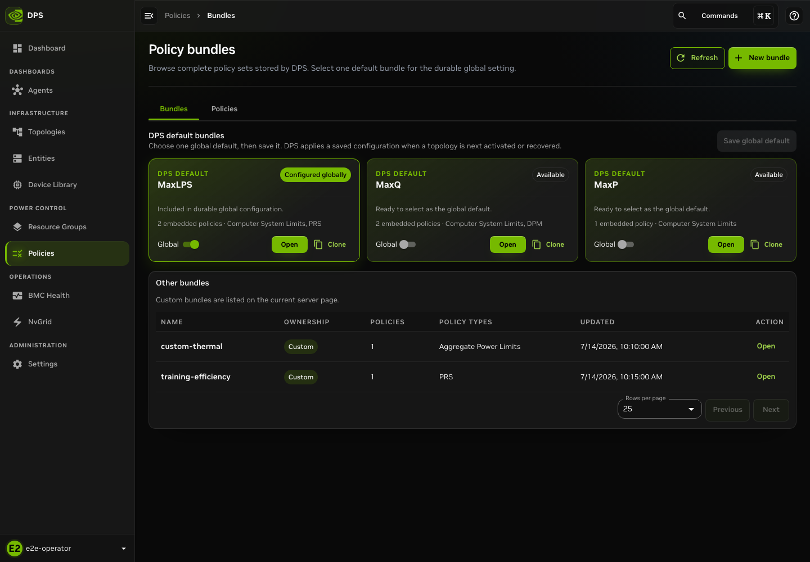Clone the MaxLPS bundle via Clone label
The width and height of the screenshot is (810, 562).
click(x=337, y=244)
